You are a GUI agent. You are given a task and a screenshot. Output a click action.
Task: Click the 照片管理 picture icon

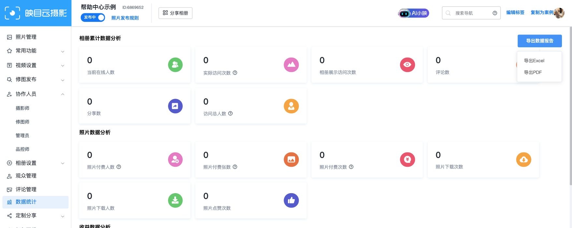tap(9, 37)
